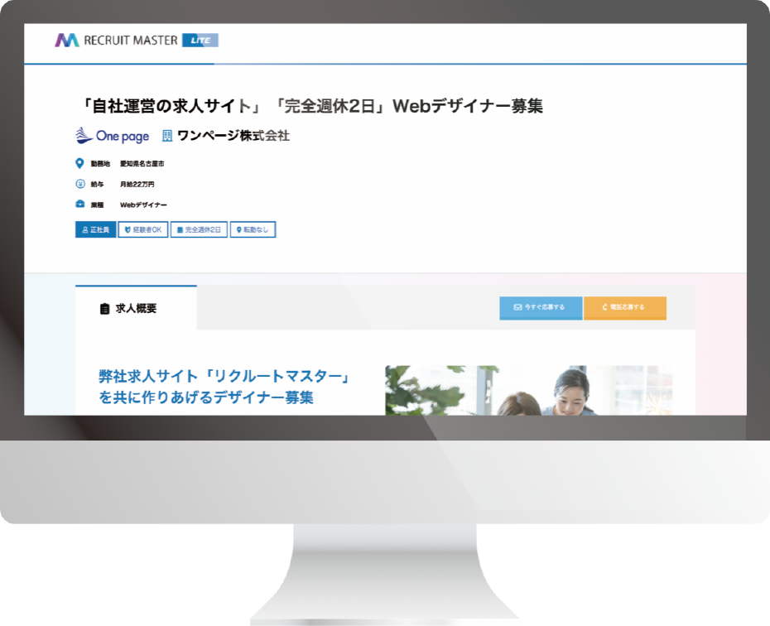Select the 正社員 tag
Image resolution: width=770 pixels, height=626 pixels.
(x=96, y=230)
